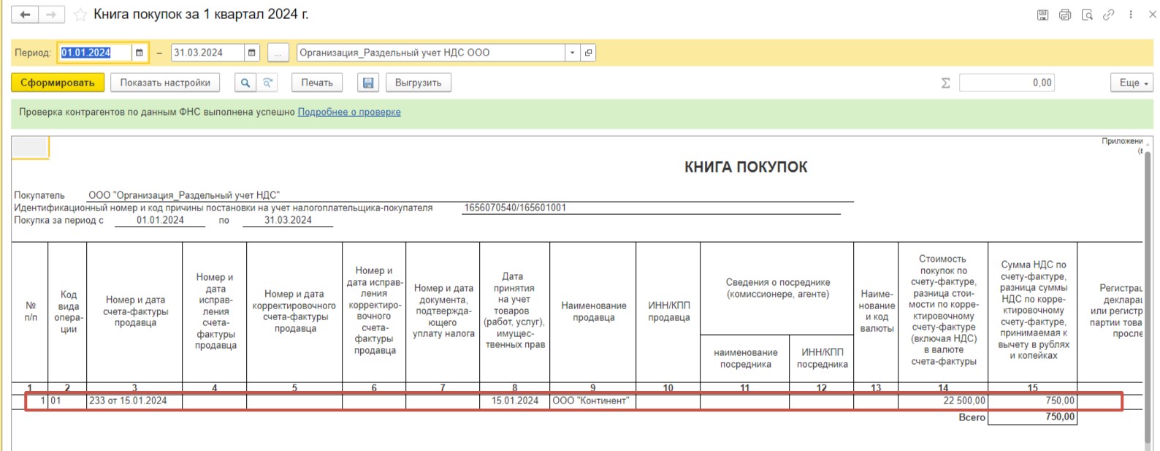The height and width of the screenshot is (451, 1160).
Task: Save report with floppy disk icon
Action: click(x=368, y=83)
